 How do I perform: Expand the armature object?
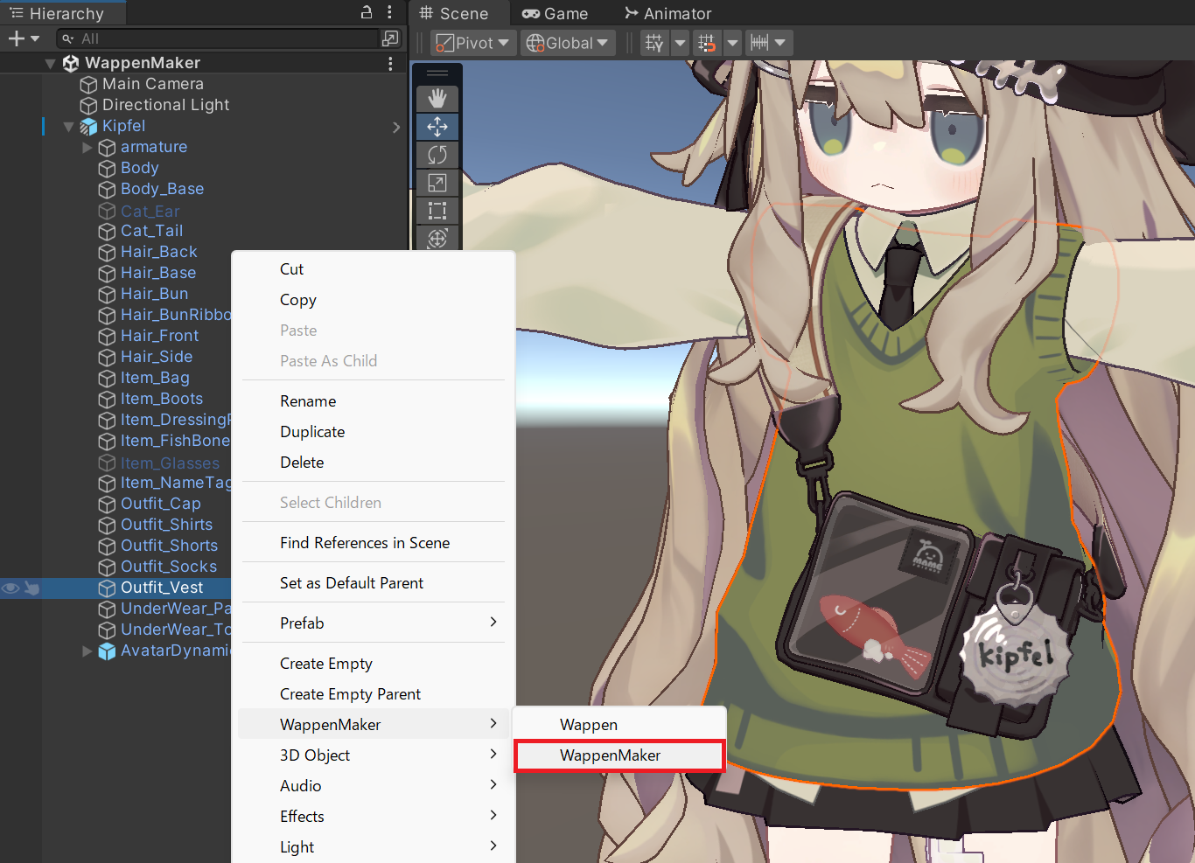(x=87, y=148)
